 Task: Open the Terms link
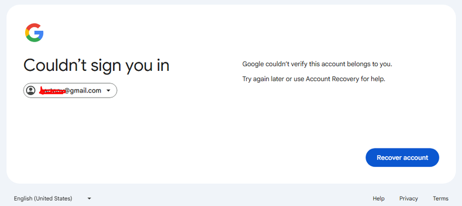pyautogui.click(x=440, y=198)
